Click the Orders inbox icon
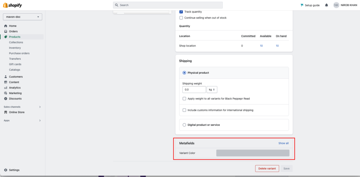The height and width of the screenshot is (177, 360). [x=6, y=31]
